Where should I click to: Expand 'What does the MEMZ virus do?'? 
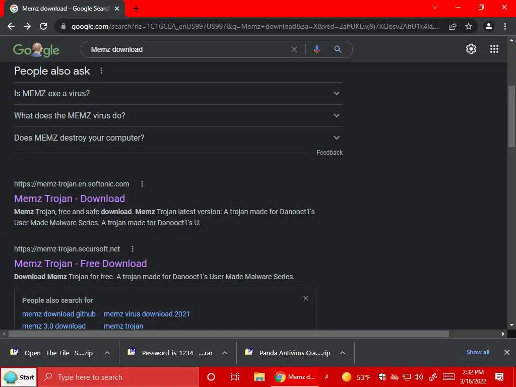178,115
